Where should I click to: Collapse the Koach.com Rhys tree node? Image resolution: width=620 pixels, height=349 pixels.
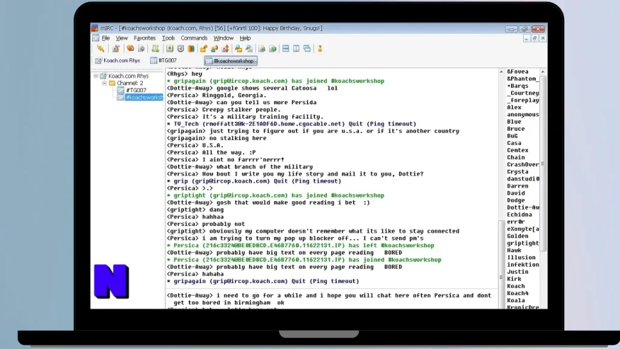96,76
